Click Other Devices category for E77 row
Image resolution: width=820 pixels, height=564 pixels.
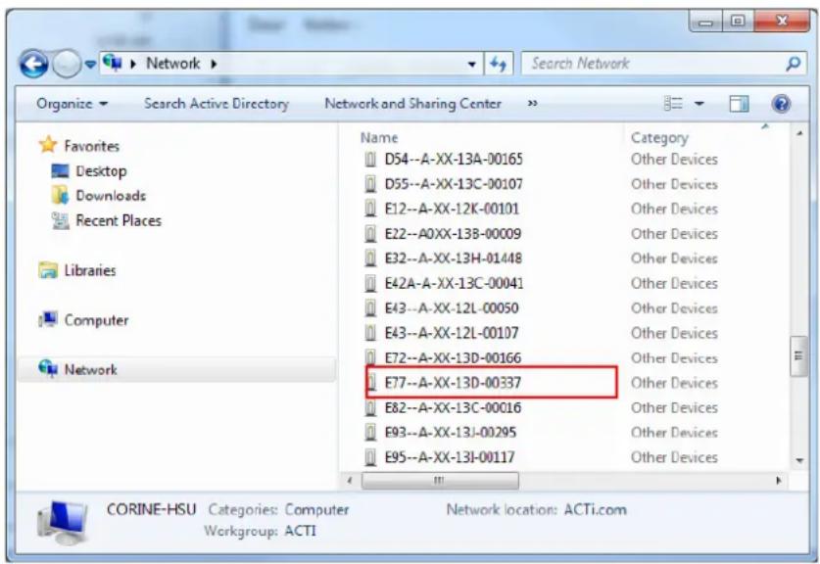coord(674,383)
